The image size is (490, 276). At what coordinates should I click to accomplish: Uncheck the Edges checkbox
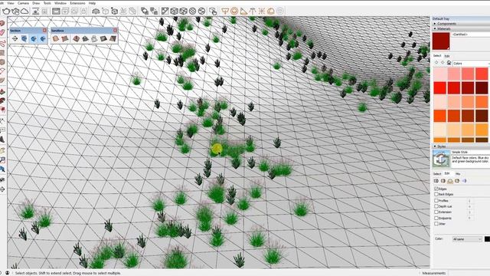(x=436, y=189)
